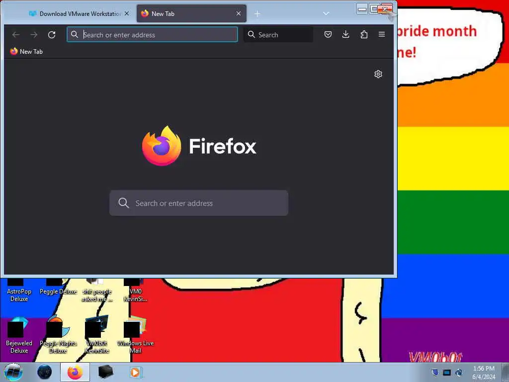Open the clock showing 1:56 PM

point(484,373)
